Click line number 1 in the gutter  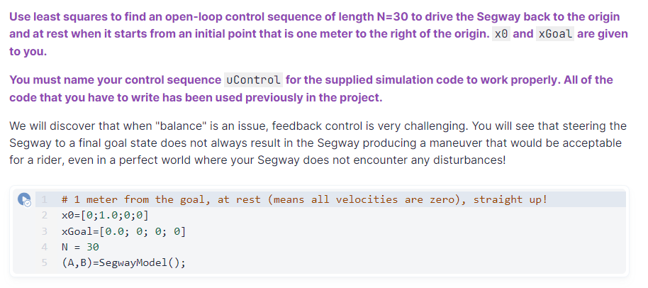click(43, 199)
